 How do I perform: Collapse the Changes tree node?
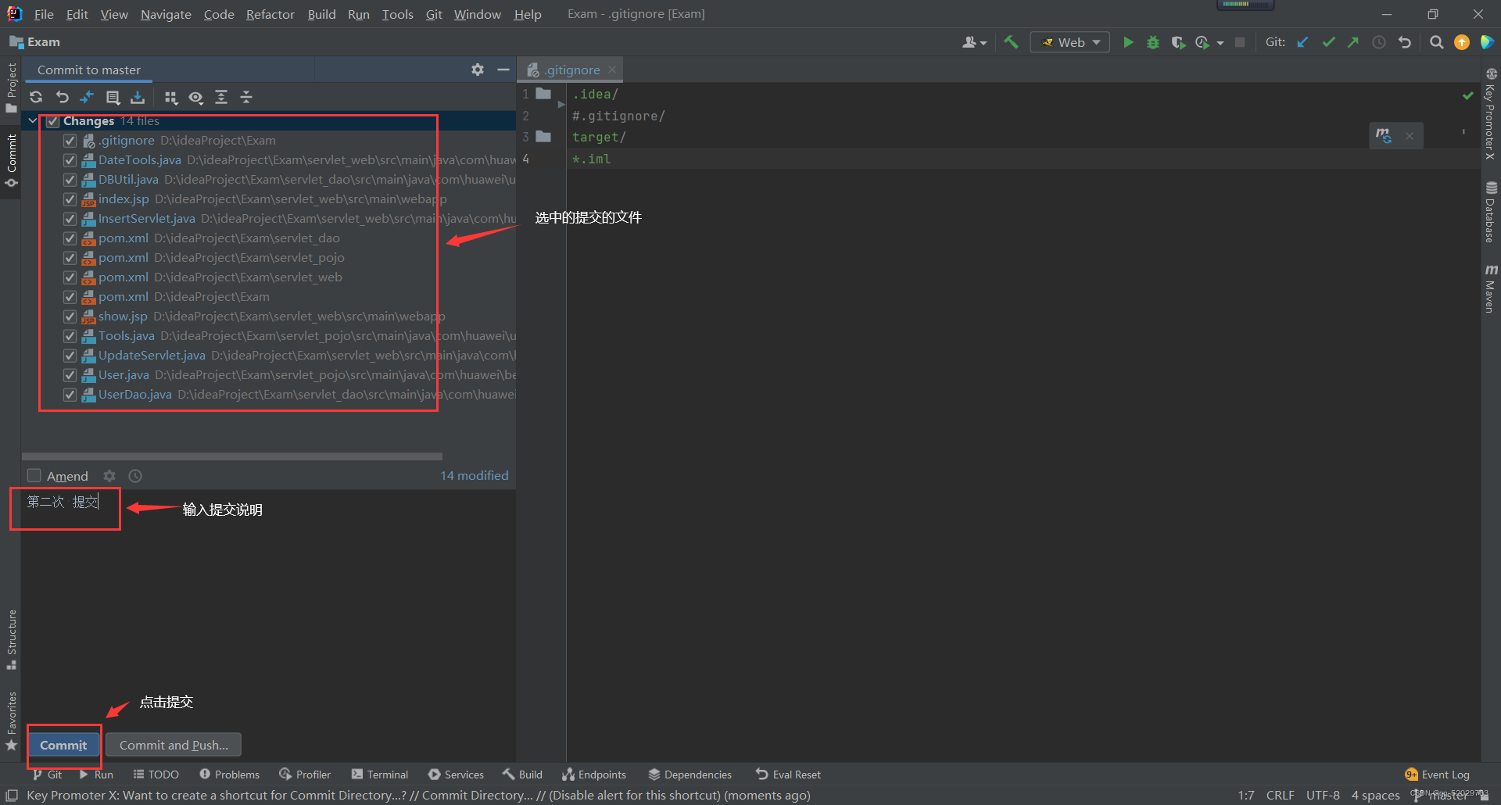coord(33,121)
